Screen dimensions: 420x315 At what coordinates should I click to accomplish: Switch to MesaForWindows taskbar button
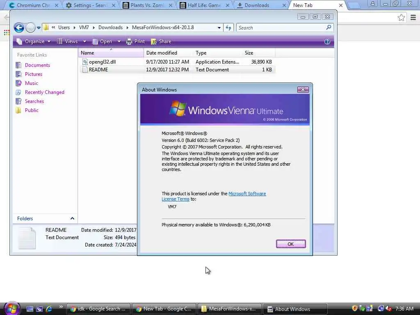[230, 309]
